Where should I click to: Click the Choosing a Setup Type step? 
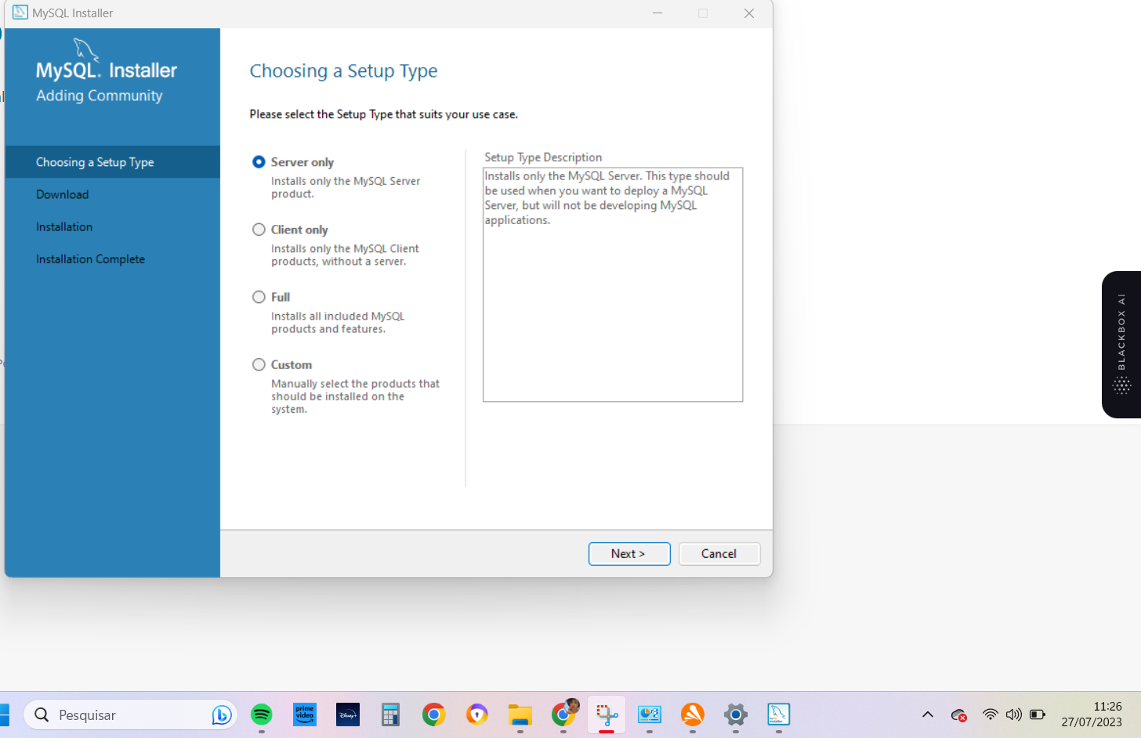[113, 162]
